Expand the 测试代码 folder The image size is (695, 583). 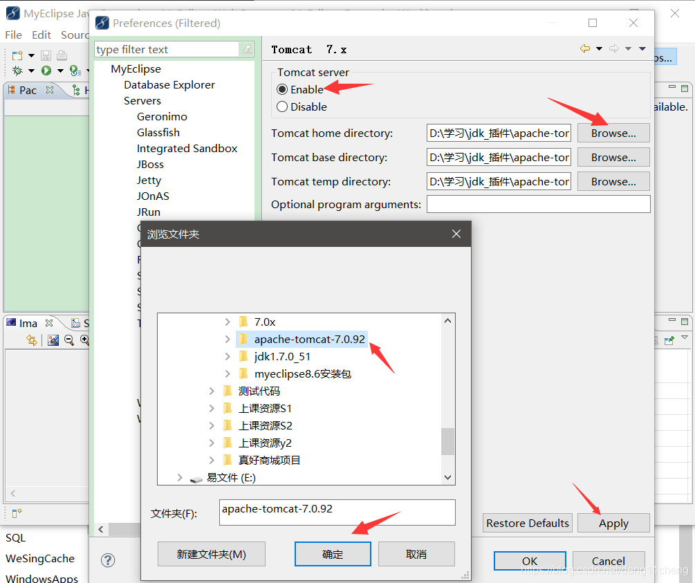212,391
